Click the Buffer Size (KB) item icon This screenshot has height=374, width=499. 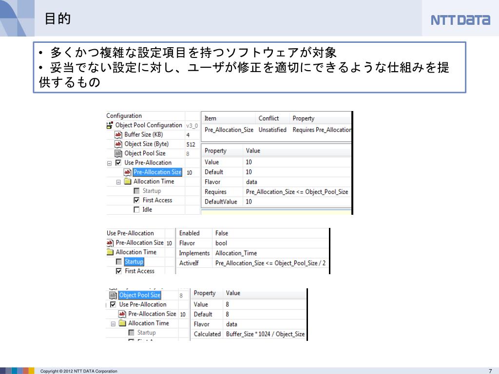[118, 134]
